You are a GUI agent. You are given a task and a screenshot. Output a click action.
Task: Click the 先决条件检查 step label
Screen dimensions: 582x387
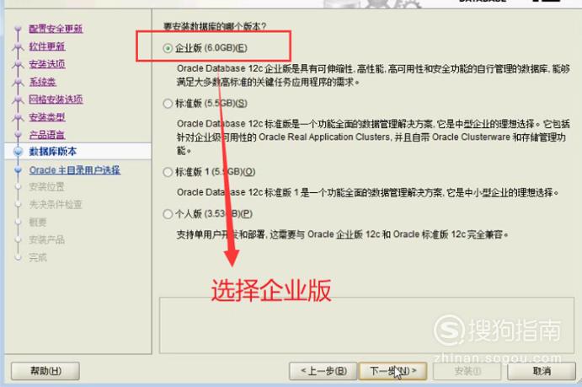point(56,204)
